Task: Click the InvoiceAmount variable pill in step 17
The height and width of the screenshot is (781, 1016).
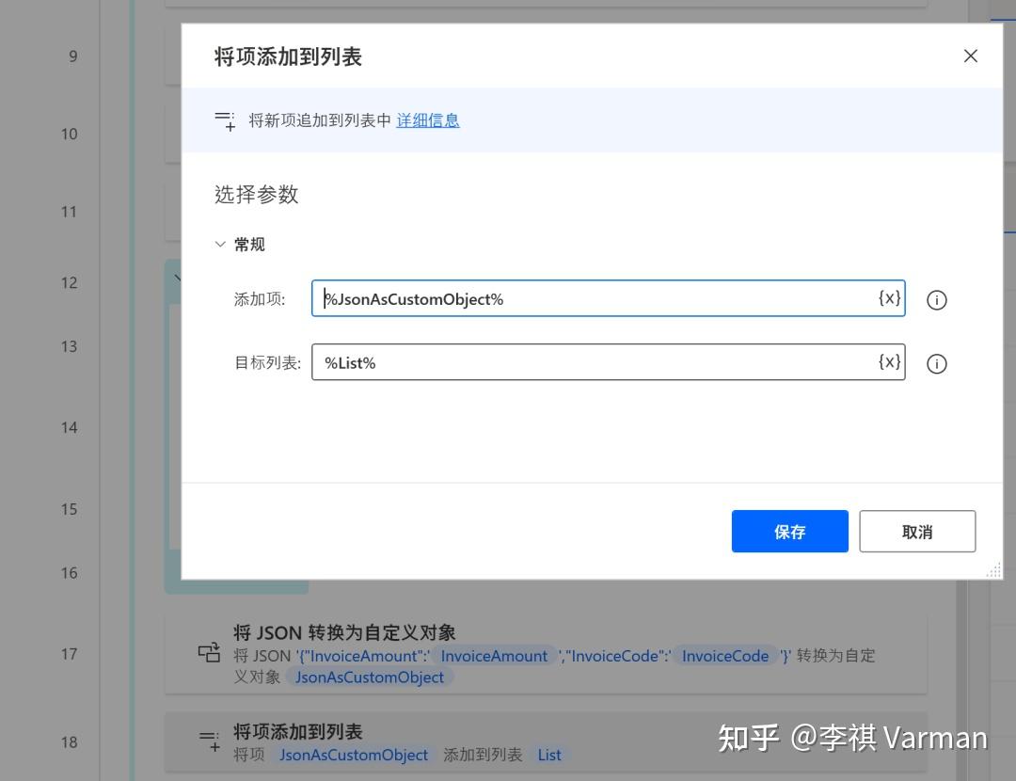Action: click(494, 656)
